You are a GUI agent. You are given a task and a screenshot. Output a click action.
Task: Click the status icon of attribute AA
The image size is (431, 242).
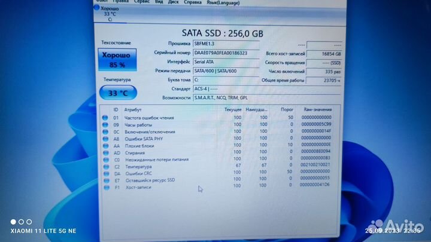(106, 146)
